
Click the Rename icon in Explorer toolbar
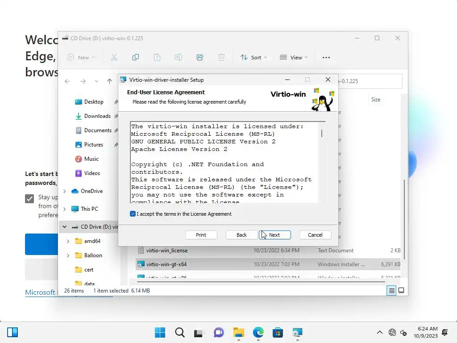tap(179, 58)
